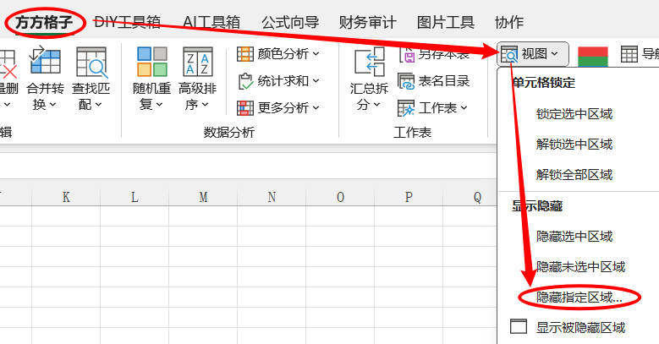Choose 锁定选中区域 from menu

click(x=574, y=113)
